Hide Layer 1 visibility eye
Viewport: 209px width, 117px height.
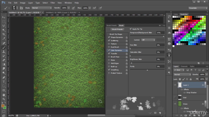point(175,85)
